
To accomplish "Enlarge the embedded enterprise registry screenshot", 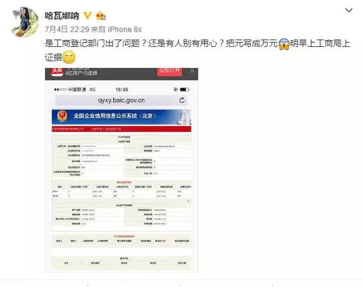I will [121, 170].
